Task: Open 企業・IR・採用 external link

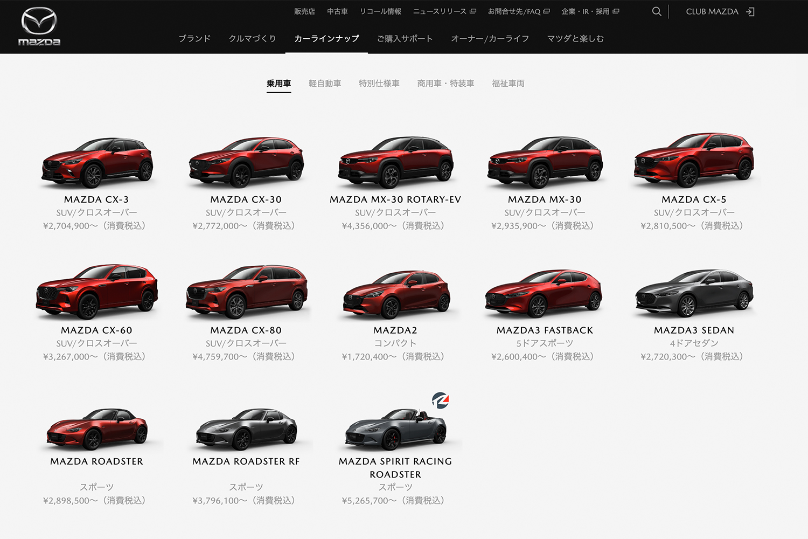Action: tap(590, 11)
